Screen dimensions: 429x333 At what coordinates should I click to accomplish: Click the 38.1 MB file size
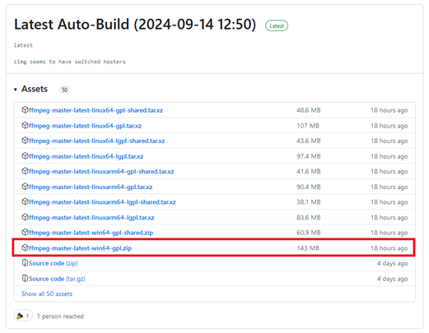click(x=309, y=202)
